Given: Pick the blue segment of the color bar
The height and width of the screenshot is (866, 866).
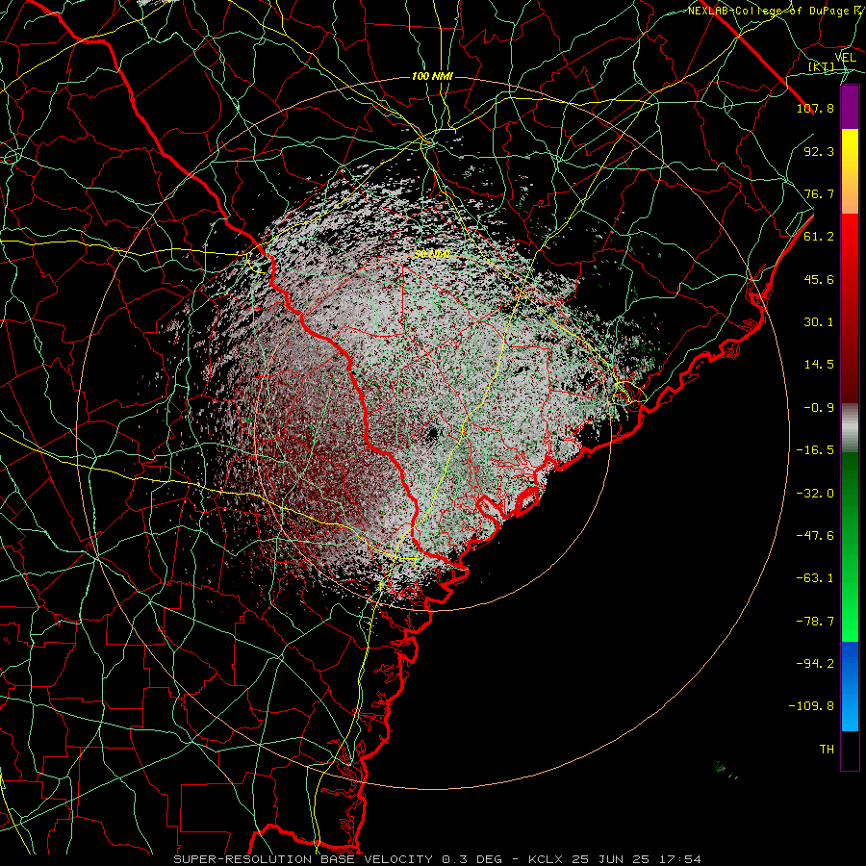Looking at the screenshot, I should pos(851,686).
